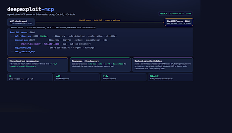Click "store discoveries" in the bug_bounty_mcp row

(60, 48)
